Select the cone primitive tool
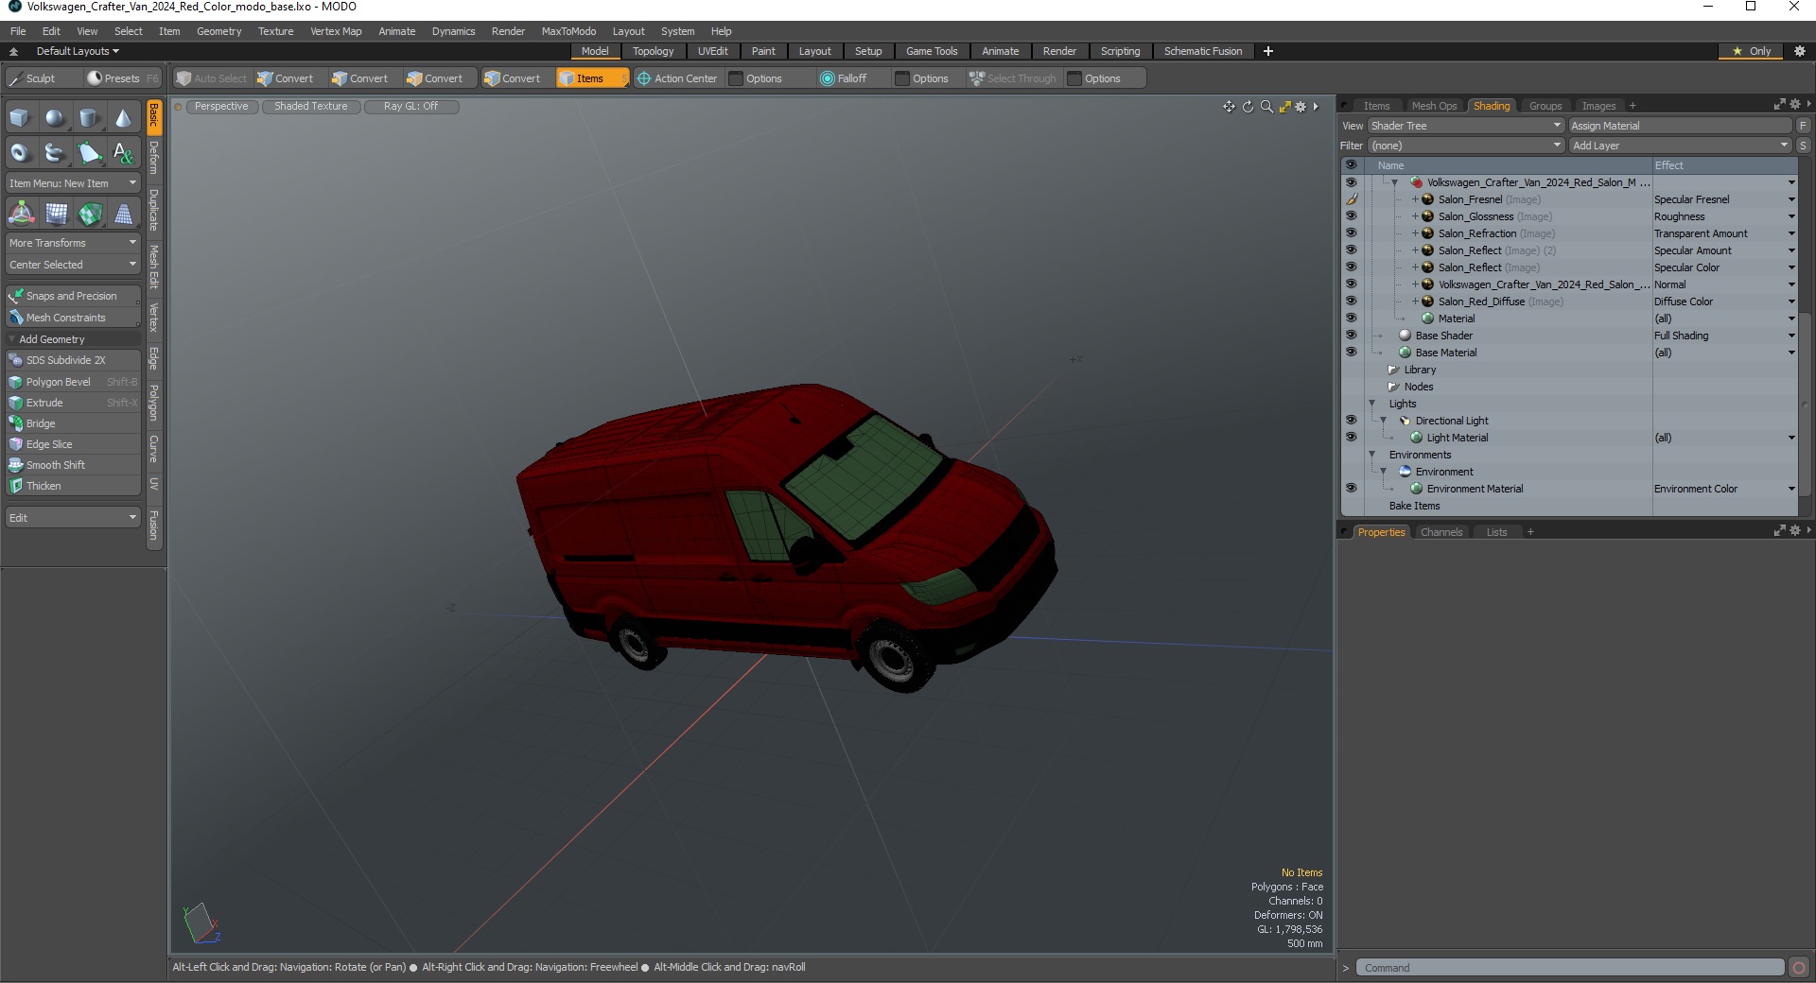 (123, 118)
